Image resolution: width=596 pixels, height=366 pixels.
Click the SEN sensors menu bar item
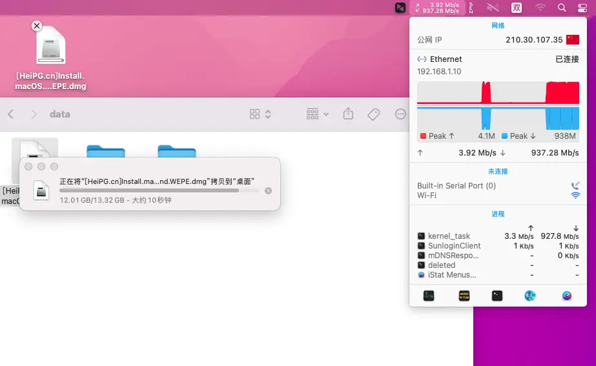coord(471,8)
